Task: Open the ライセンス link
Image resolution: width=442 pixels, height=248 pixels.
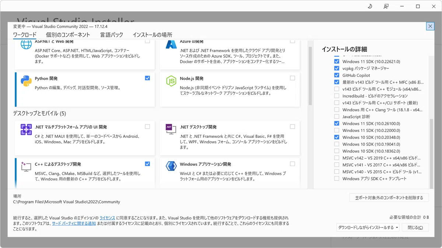Action: [x=107, y=218]
